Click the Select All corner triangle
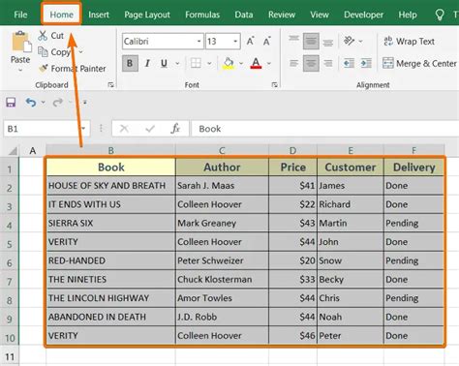This screenshot has width=459, height=366. point(13,151)
